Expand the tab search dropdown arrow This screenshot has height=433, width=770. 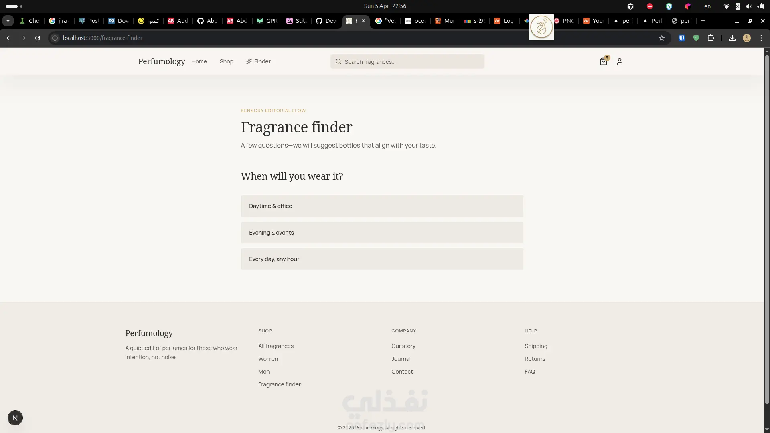click(x=8, y=21)
